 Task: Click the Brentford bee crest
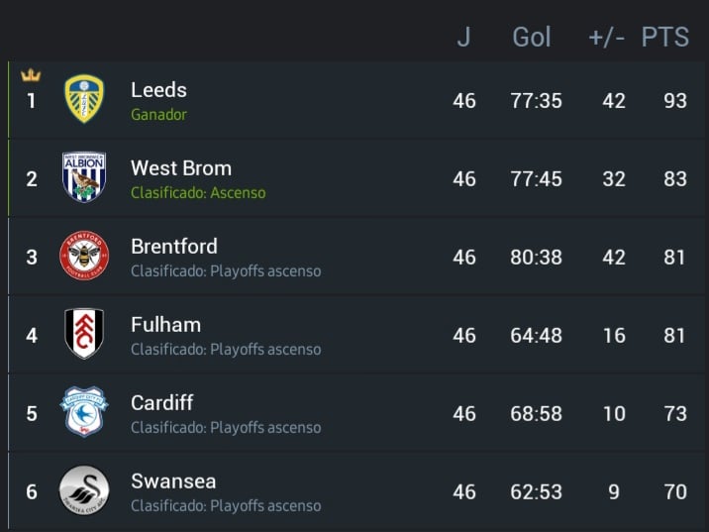tap(84, 257)
